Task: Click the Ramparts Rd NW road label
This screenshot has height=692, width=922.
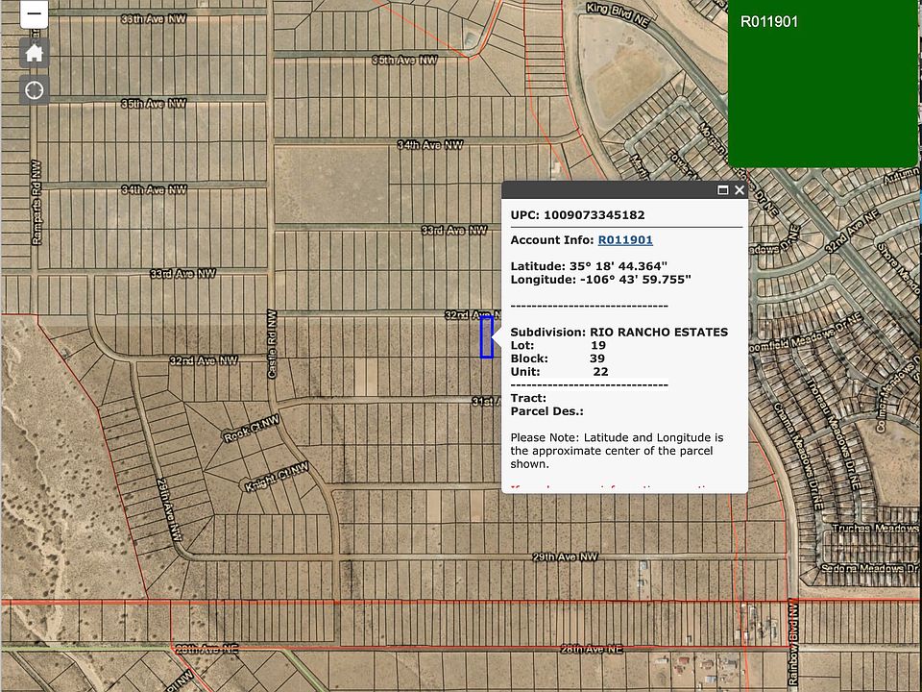Action: pos(36,202)
